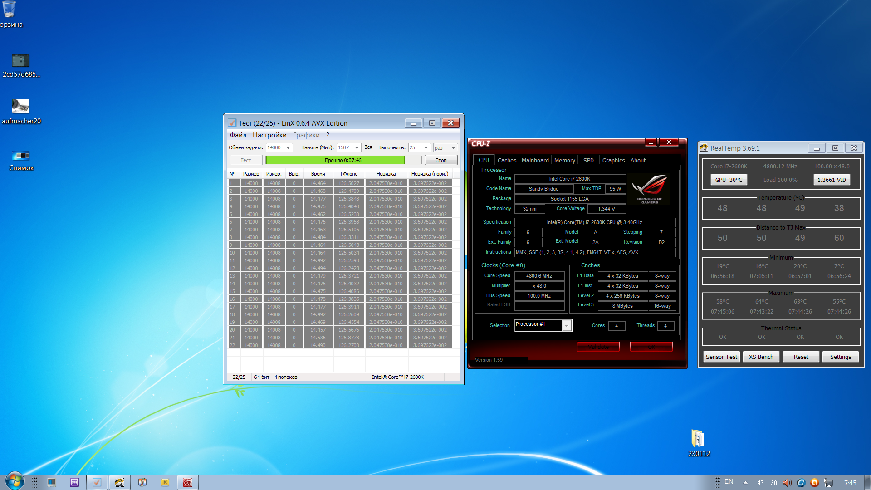Screen dimensions: 871x490
Task: Open the Настройки menu in LinX
Action: (269, 135)
